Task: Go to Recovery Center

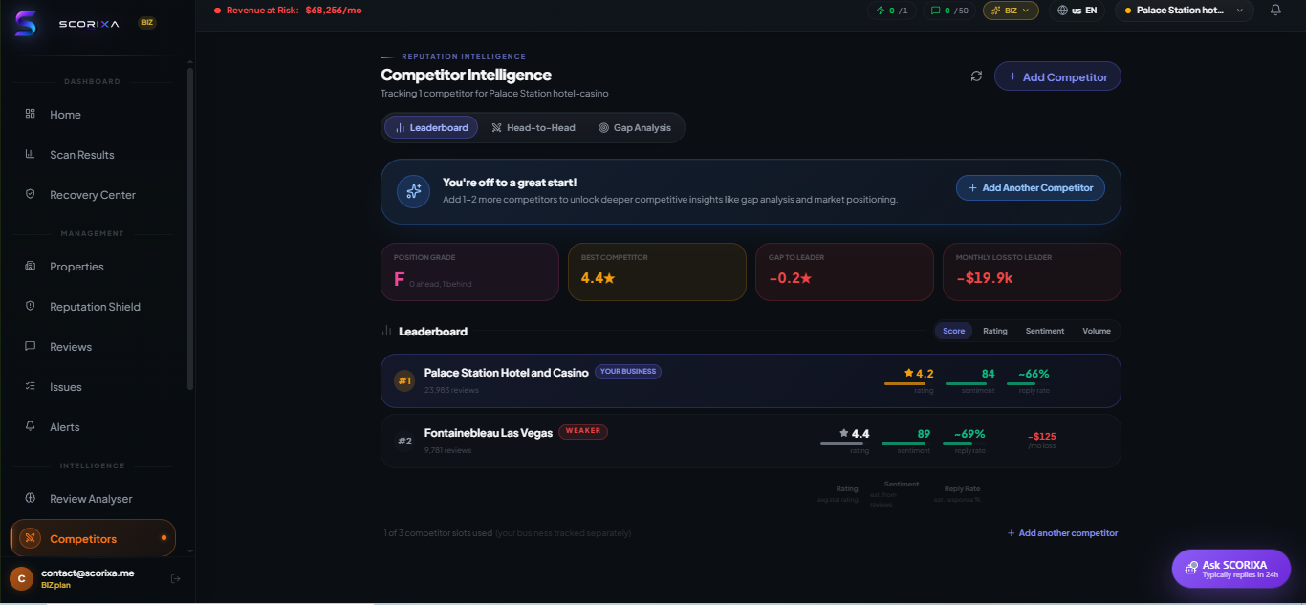Action: pos(93,195)
